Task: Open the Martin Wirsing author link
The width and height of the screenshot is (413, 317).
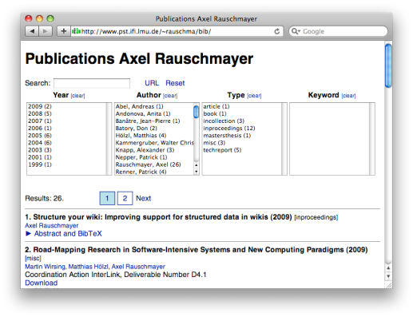Action: click(45, 267)
